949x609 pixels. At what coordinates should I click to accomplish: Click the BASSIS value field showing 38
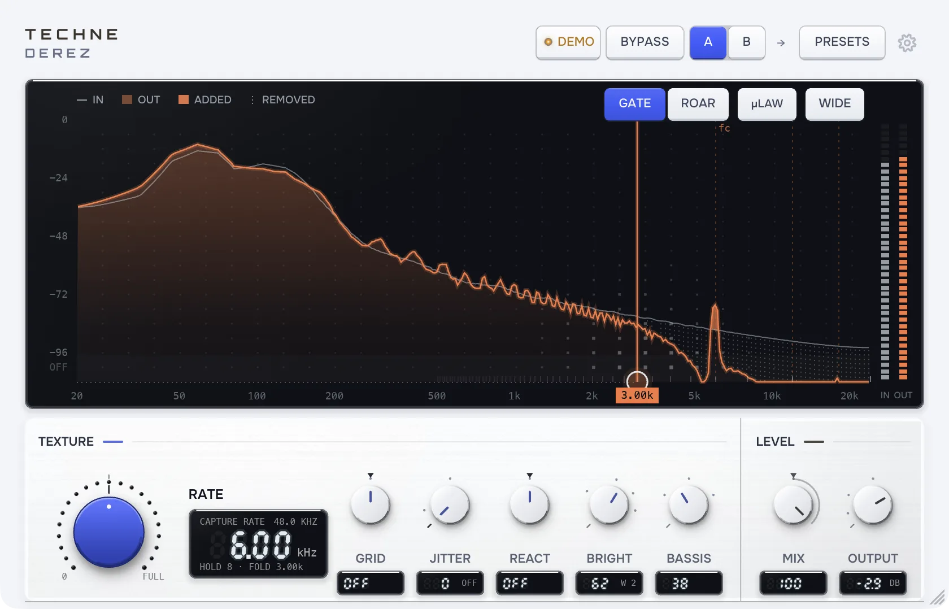[x=689, y=583]
